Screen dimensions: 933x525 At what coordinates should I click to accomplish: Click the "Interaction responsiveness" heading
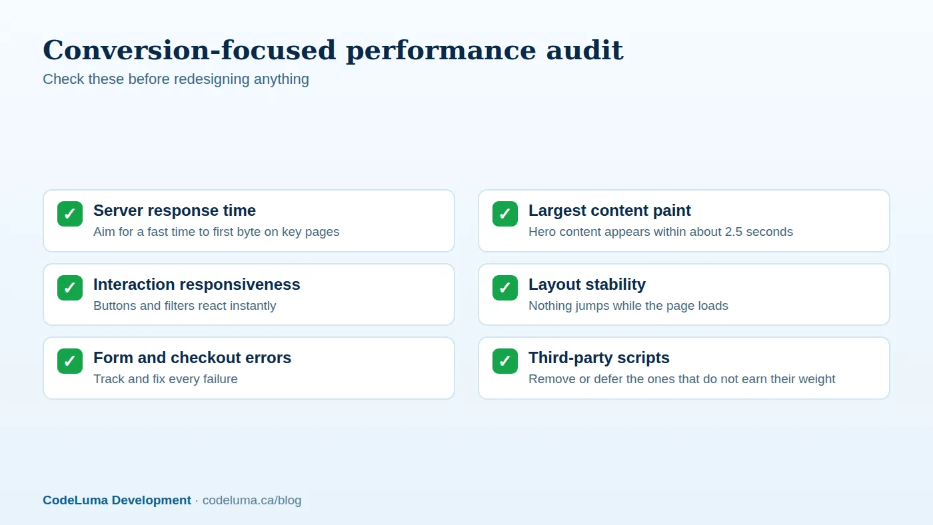click(197, 284)
